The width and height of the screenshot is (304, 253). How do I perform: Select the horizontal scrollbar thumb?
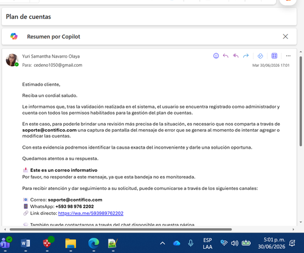(x=120, y=229)
